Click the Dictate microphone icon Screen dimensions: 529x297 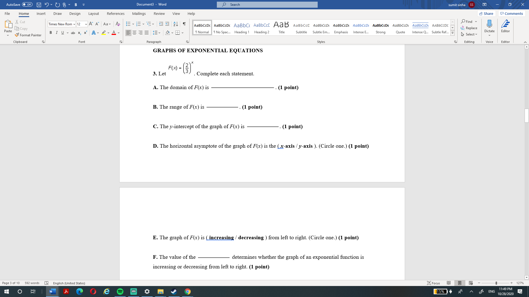pos(489,24)
